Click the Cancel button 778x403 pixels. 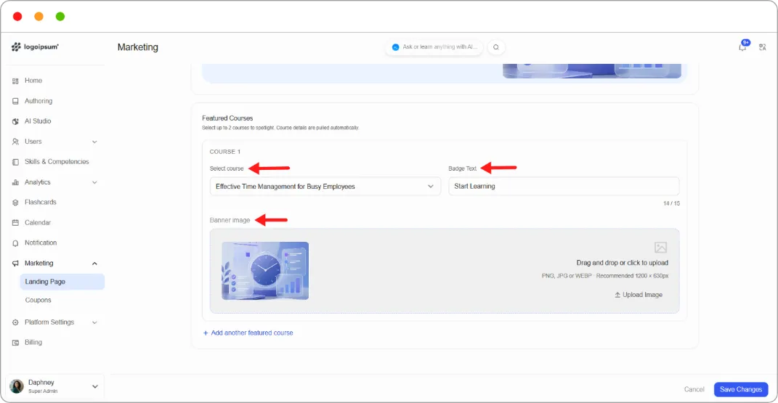pyautogui.click(x=694, y=389)
